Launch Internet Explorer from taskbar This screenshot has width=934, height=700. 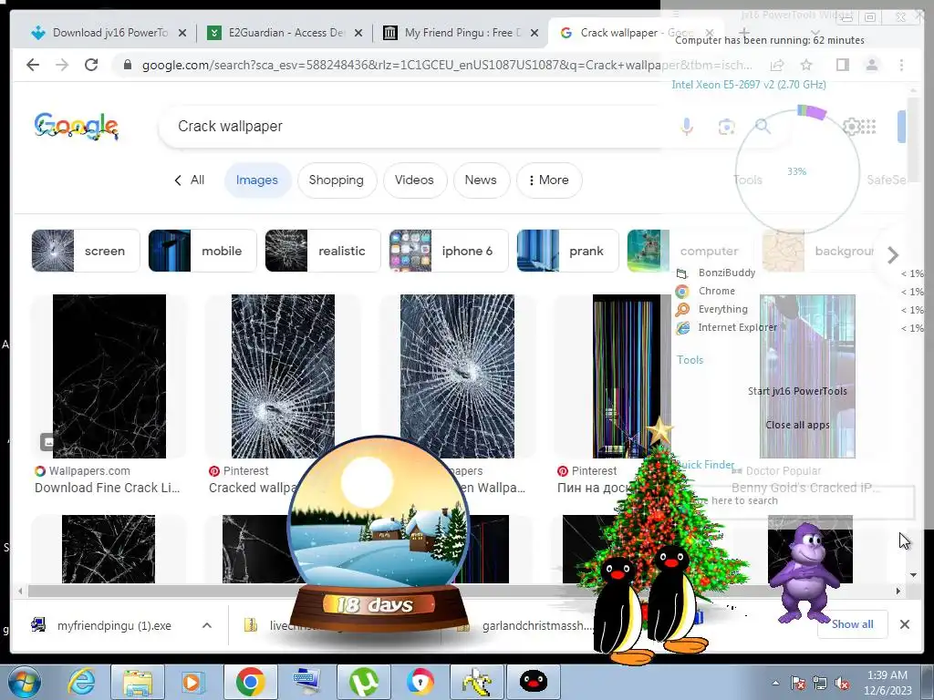(x=81, y=682)
